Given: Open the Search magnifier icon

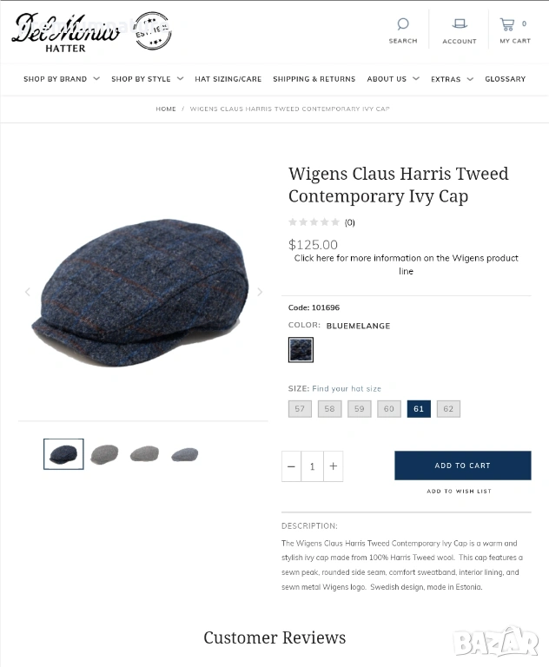Looking at the screenshot, I should point(402,23).
